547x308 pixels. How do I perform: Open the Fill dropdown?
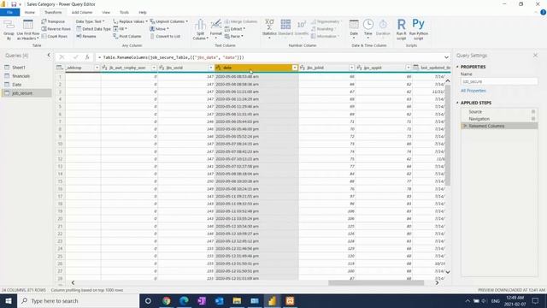[x=120, y=28]
